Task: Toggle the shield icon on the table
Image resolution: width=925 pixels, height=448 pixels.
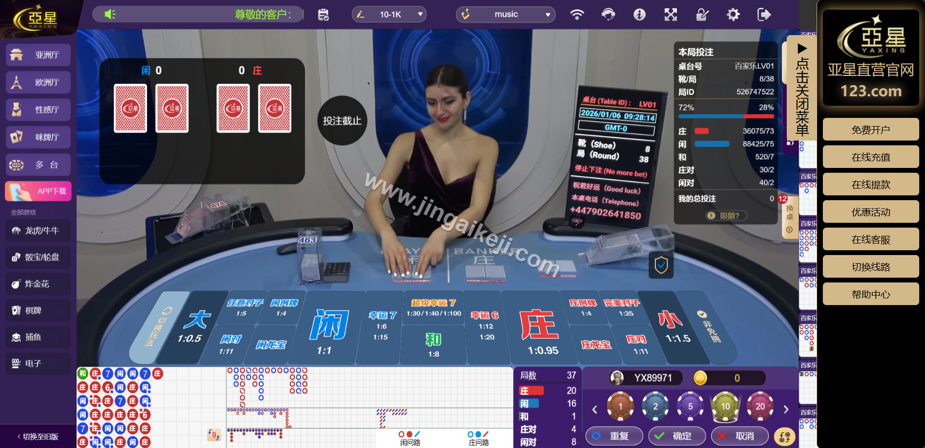Action: pyautogui.click(x=661, y=265)
